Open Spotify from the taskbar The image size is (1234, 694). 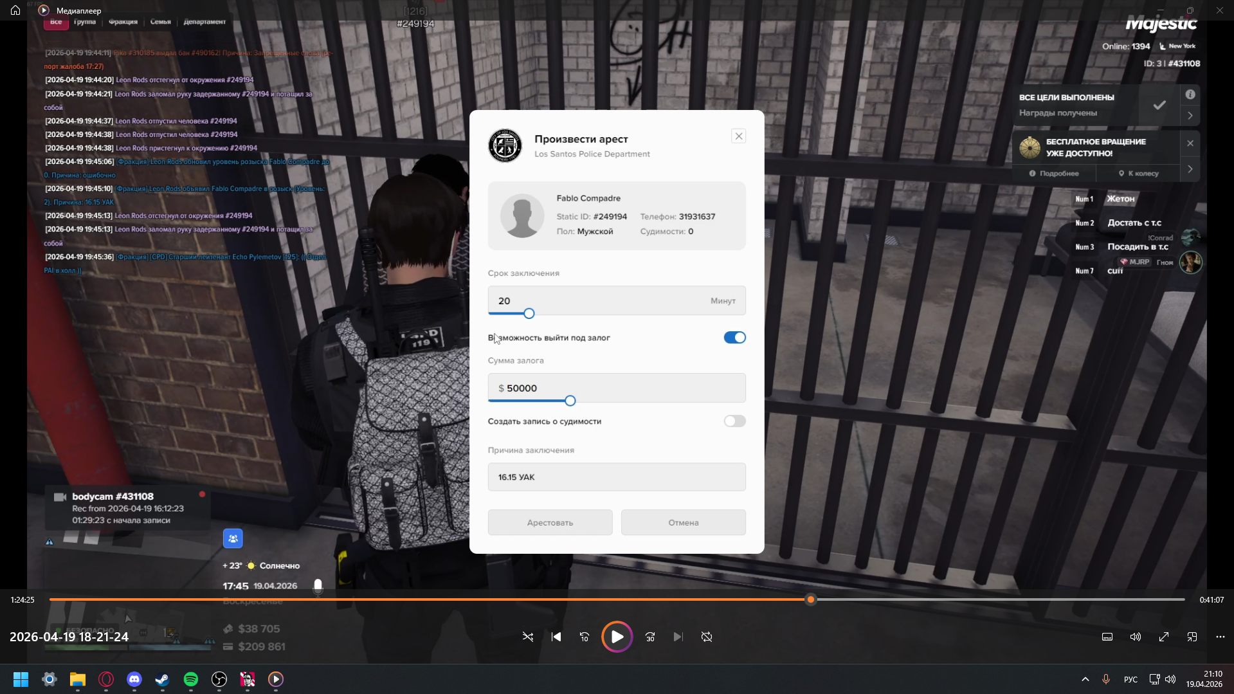click(x=191, y=679)
